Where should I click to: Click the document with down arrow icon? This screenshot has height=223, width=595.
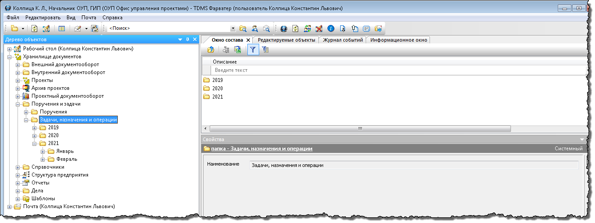click(x=343, y=28)
